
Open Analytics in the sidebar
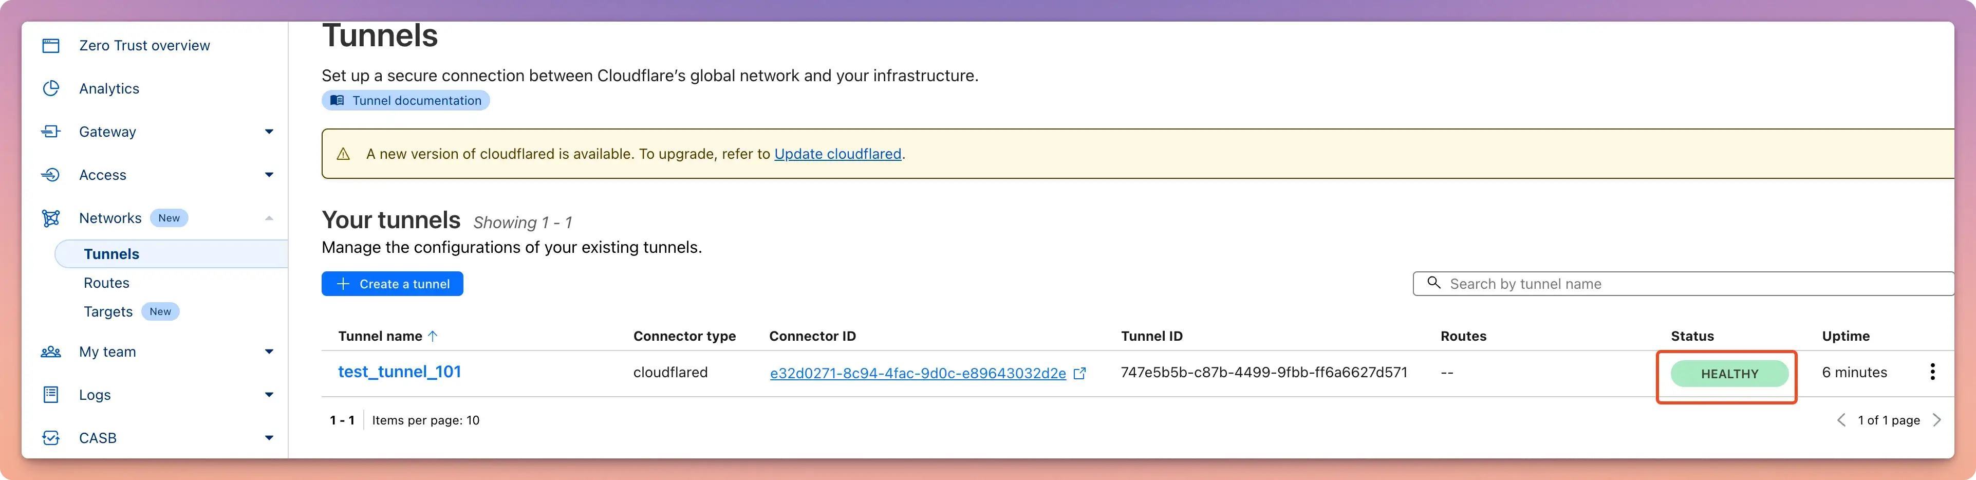click(x=109, y=88)
